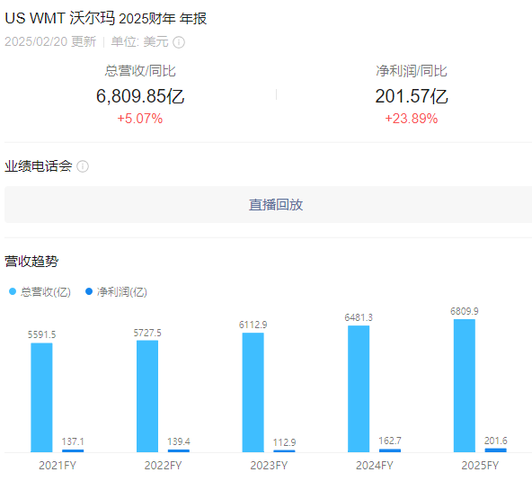Click the 2023FY axis label
The image size is (532, 481).
click(x=269, y=466)
